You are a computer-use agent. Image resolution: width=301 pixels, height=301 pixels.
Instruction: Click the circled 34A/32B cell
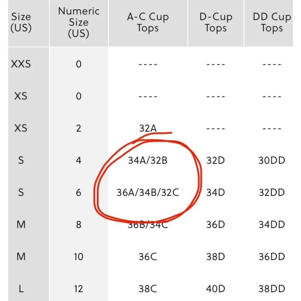coord(147,160)
